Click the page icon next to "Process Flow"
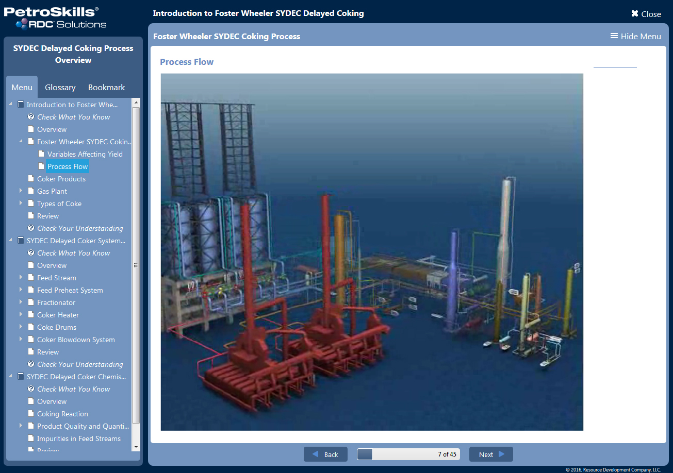The width and height of the screenshot is (673, 473). tap(41, 166)
